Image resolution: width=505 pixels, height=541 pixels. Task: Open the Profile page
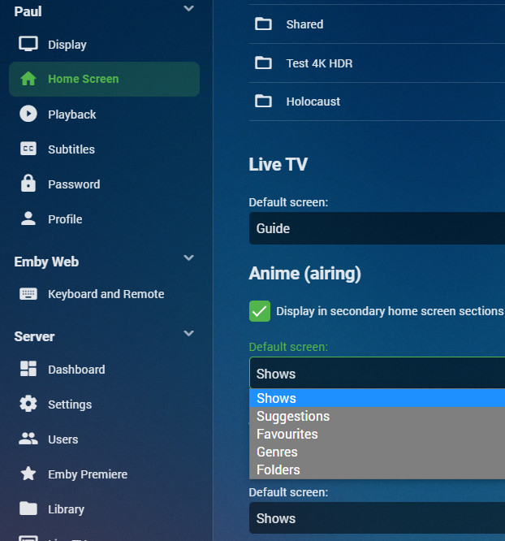point(65,219)
